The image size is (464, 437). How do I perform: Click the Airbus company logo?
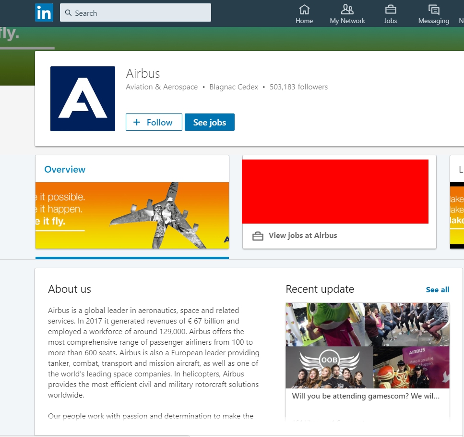83,99
